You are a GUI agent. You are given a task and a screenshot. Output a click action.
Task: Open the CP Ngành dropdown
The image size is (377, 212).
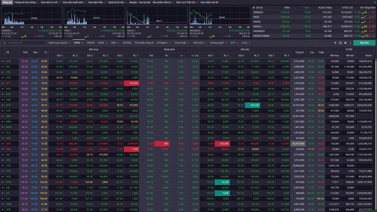click(163, 43)
